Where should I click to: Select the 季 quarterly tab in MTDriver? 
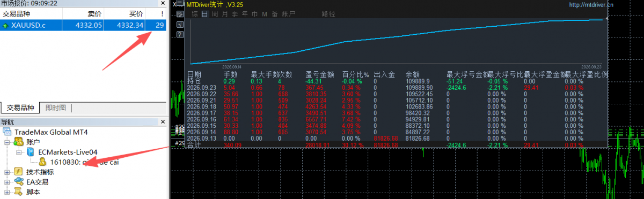[x=235, y=14]
